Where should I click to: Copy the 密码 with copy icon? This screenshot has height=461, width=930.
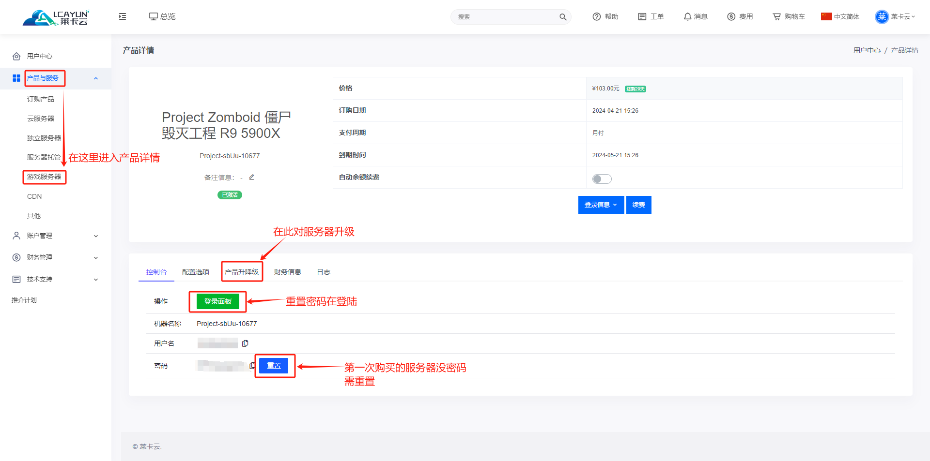252,366
